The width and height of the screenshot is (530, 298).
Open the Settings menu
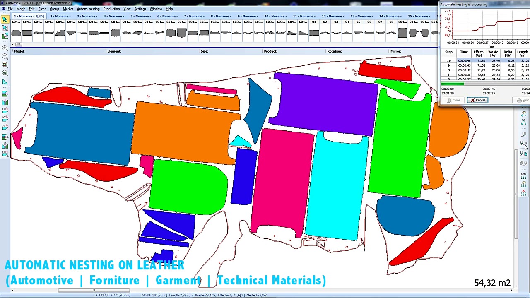pos(140,9)
